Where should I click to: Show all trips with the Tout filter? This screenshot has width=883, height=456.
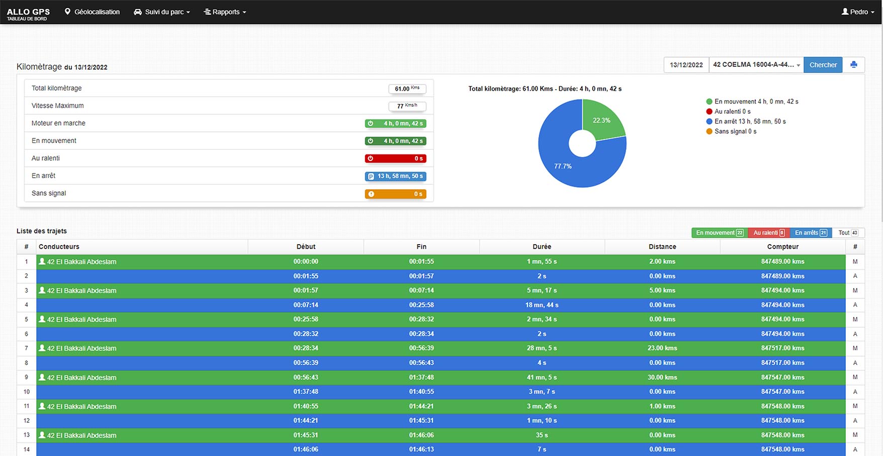848,233
